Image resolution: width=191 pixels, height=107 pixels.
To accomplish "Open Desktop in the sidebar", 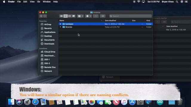I will (x=48, y=36).
